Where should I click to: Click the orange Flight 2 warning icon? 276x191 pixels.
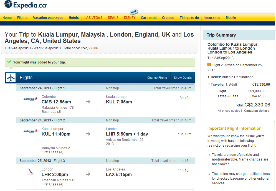pyautogui.click(x=209, y=65)
